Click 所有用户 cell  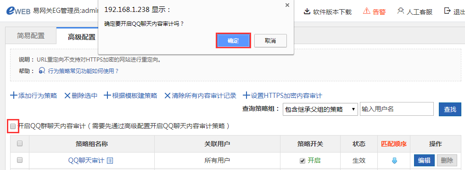[218, 160]
